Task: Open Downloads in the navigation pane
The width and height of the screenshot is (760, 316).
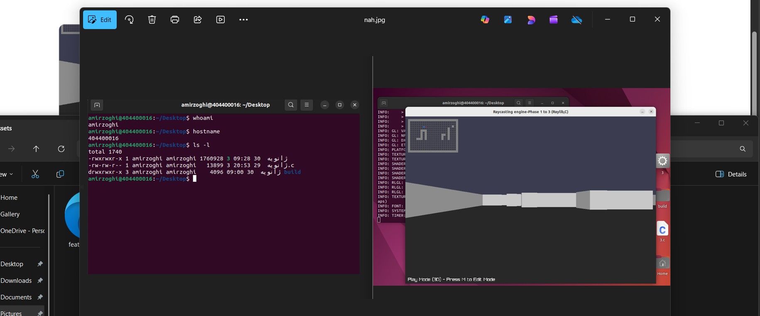Action: click(x=16, y=281)
